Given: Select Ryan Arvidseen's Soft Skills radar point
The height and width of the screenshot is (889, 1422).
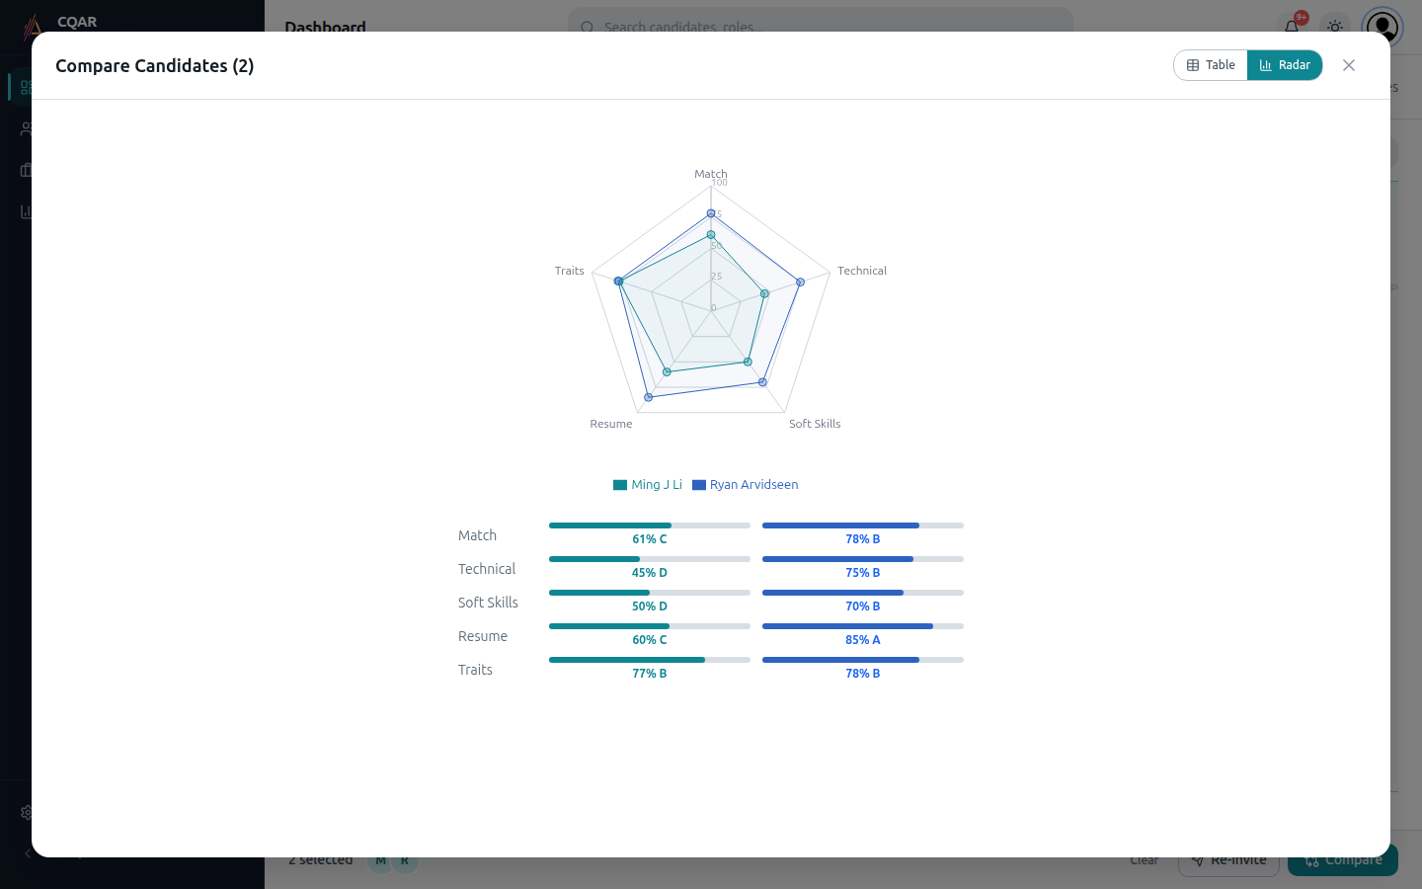Looking at the screenshot, I should click(762, 382).
